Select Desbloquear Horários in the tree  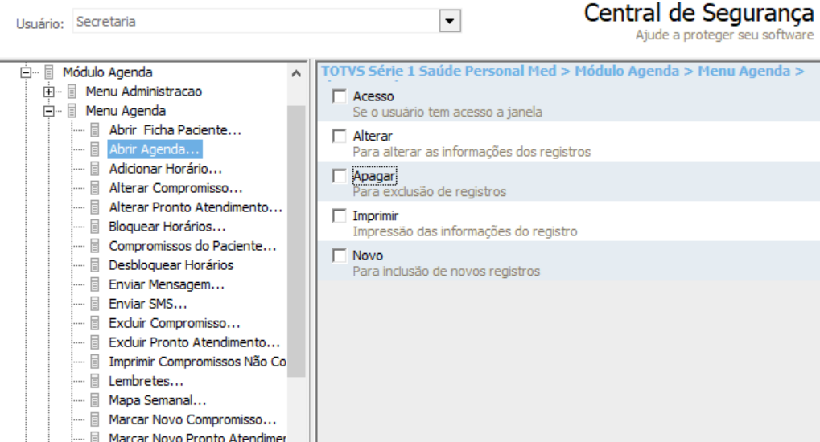(x=171, y=265)
